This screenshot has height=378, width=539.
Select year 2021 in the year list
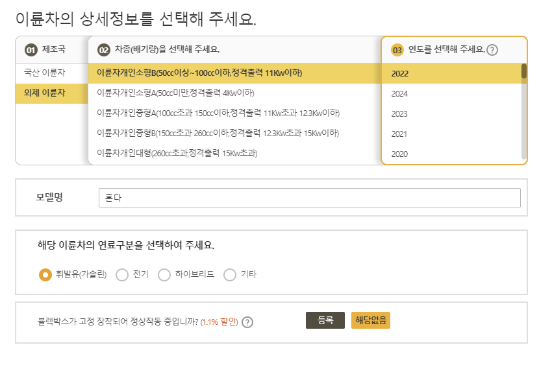click(452, 134)
